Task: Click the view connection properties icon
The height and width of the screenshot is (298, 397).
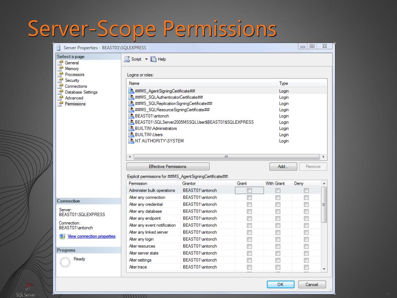Action: tap(62, 236)
